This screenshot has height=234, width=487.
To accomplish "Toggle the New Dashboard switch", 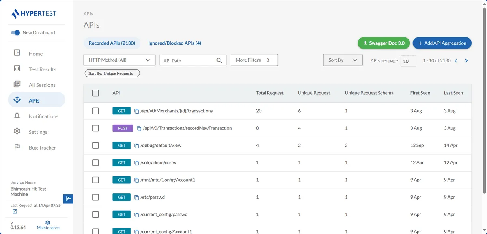I will [15, 32].
